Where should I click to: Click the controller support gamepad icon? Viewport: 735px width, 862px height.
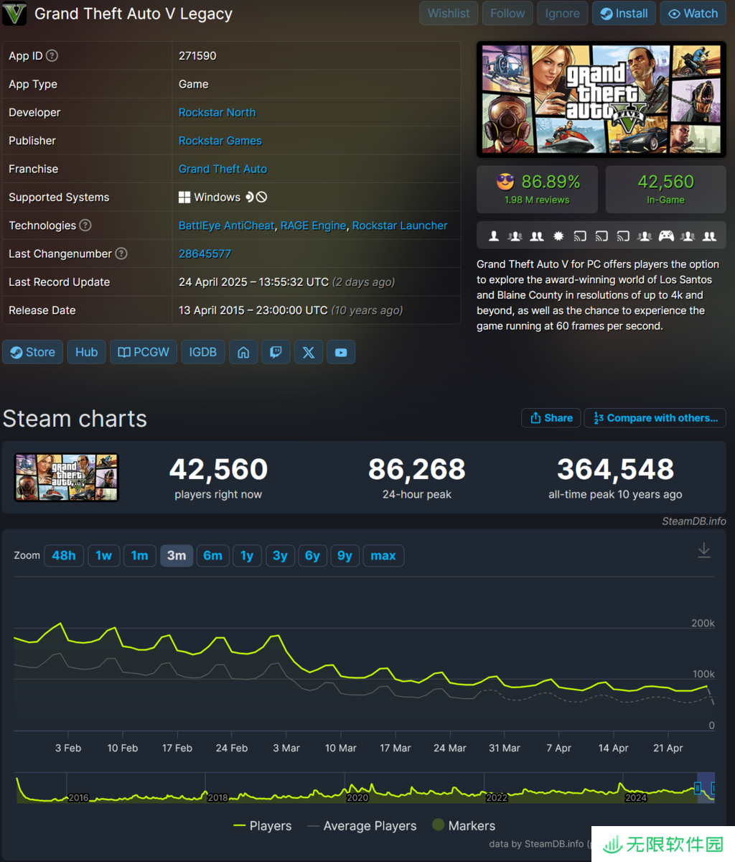(x=666, y=236)
